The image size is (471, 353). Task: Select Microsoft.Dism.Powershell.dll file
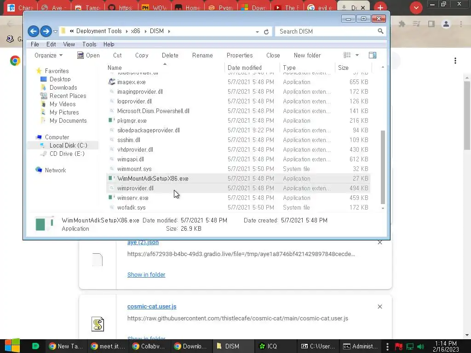point(153,111)
